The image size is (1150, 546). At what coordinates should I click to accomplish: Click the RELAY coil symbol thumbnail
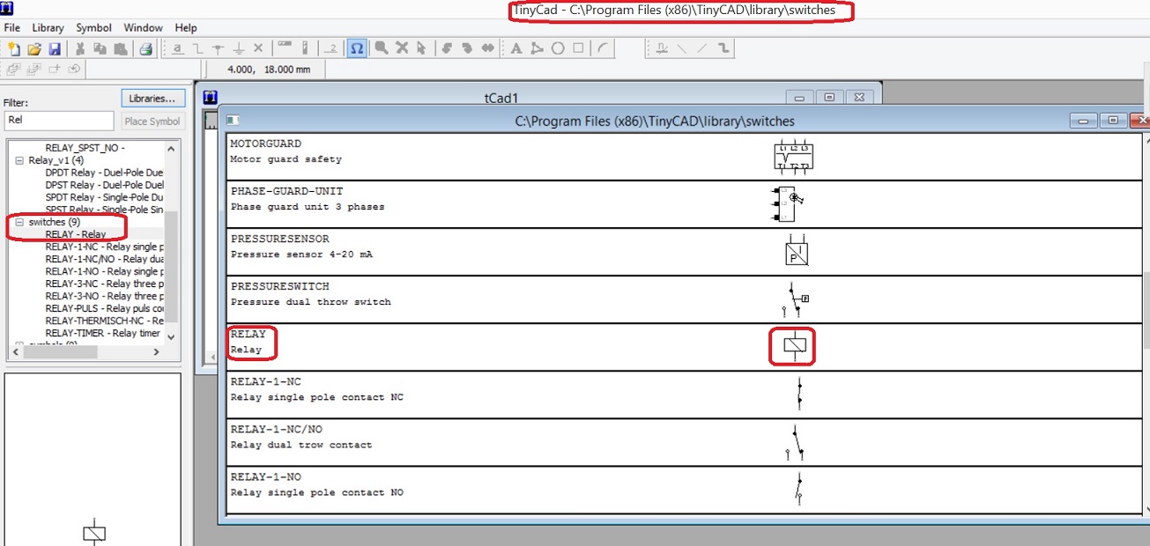(x=795, y=346)
